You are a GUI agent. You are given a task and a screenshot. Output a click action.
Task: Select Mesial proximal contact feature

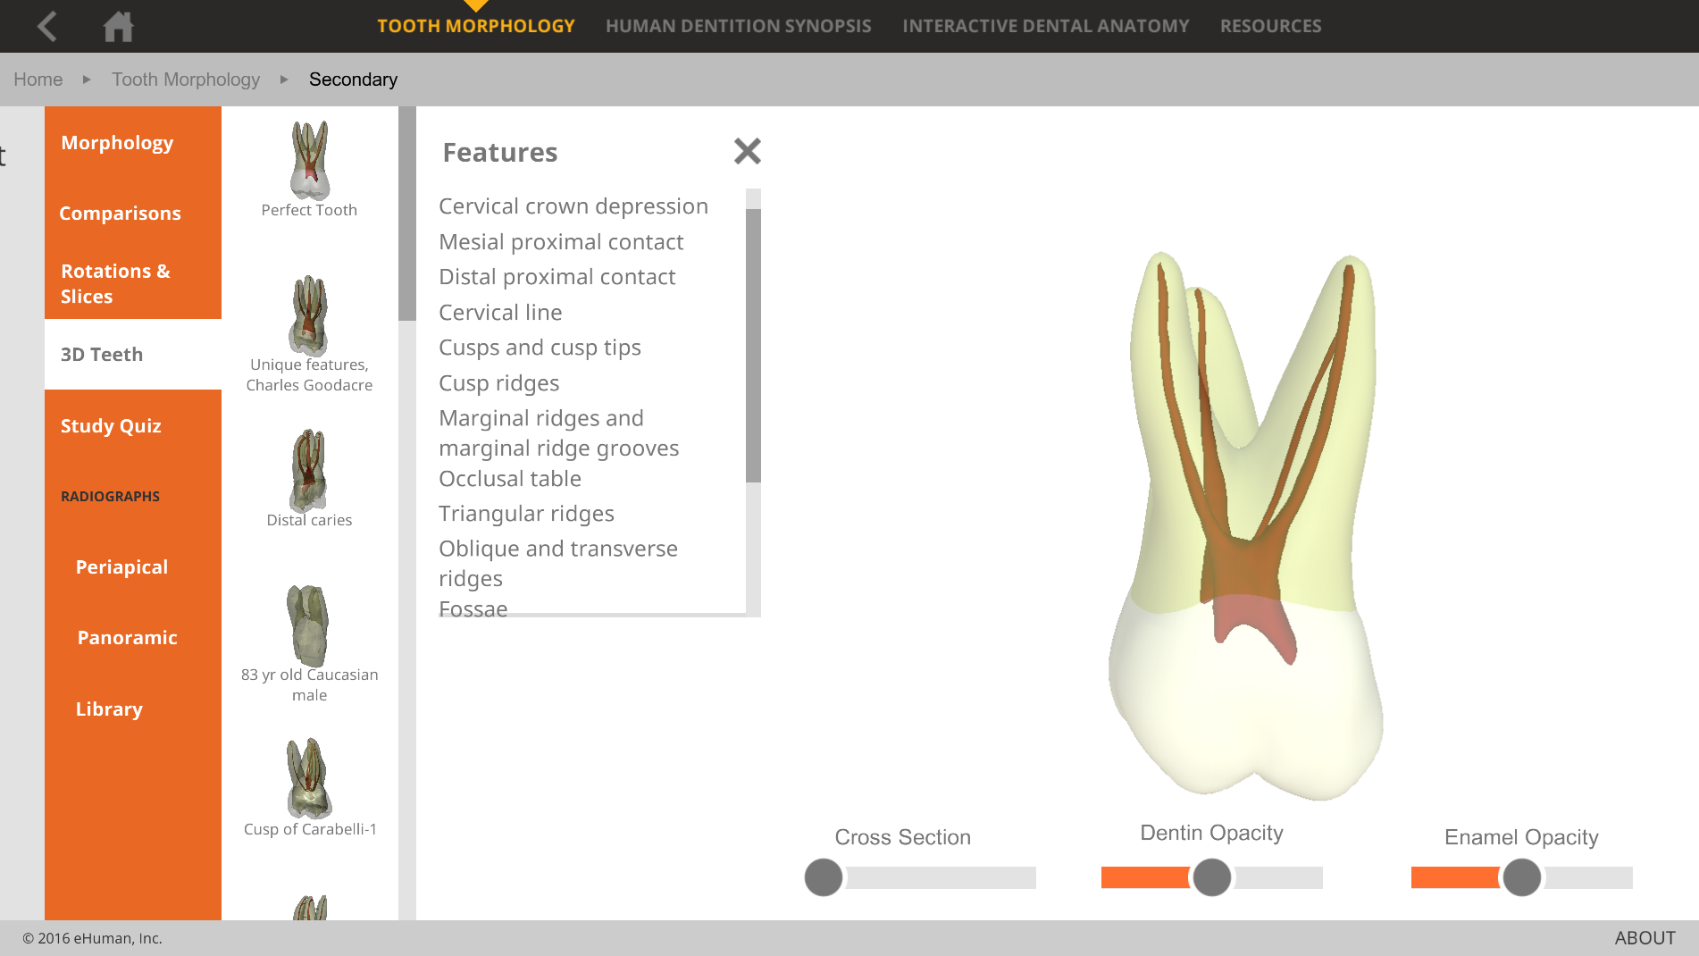(561, 242)
